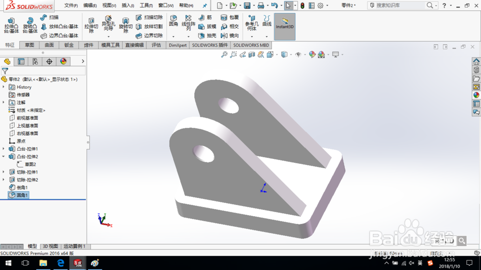Switch to the 钣金 (Sheet Metal) ribbon tab
The width and height of the screenshot is (481, 270).
pyautogui.click(x=69, y=45)
